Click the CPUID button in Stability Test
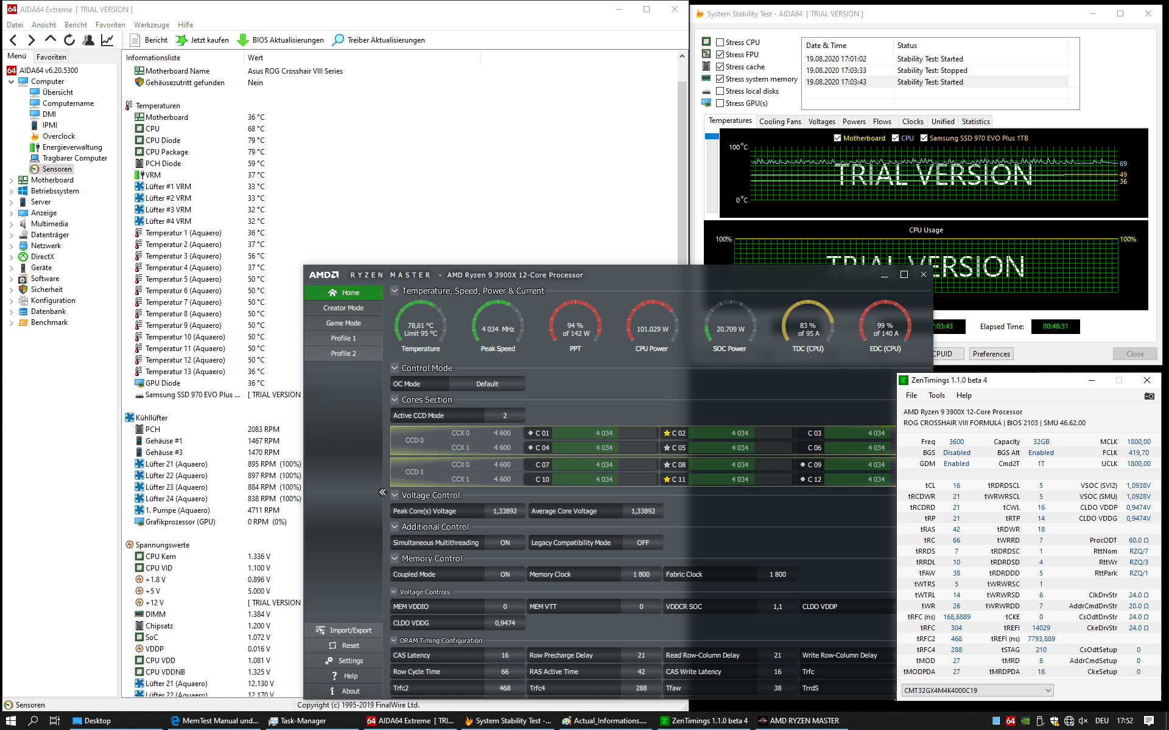This screenshot has height=730, width=1169. (949, 354)
